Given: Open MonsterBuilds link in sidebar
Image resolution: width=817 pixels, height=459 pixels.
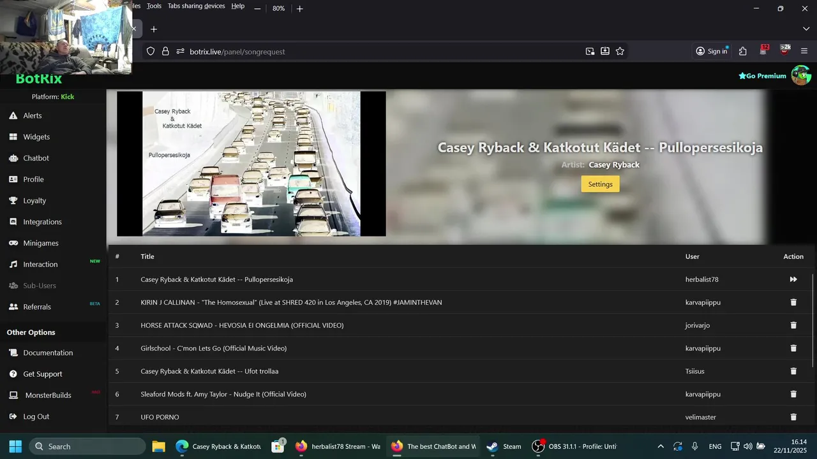Looking at the screenshot, I should click(x=48, y=395).
